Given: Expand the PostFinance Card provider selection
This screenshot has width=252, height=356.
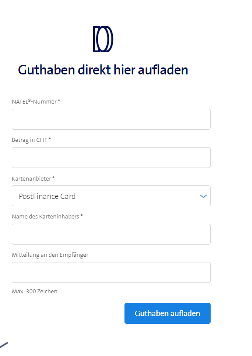Looking at the screenshot, I should coord(111,196).
